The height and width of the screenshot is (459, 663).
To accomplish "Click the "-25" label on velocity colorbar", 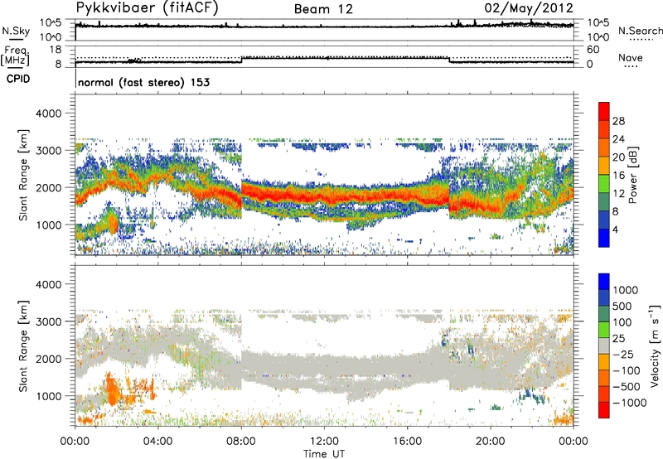I will coord(622,355).
